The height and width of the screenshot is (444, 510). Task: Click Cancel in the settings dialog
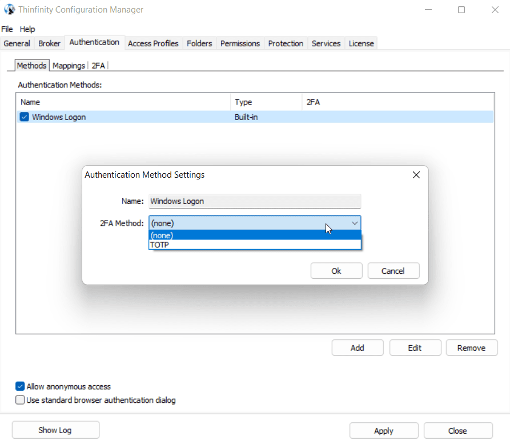pos(393,271)
